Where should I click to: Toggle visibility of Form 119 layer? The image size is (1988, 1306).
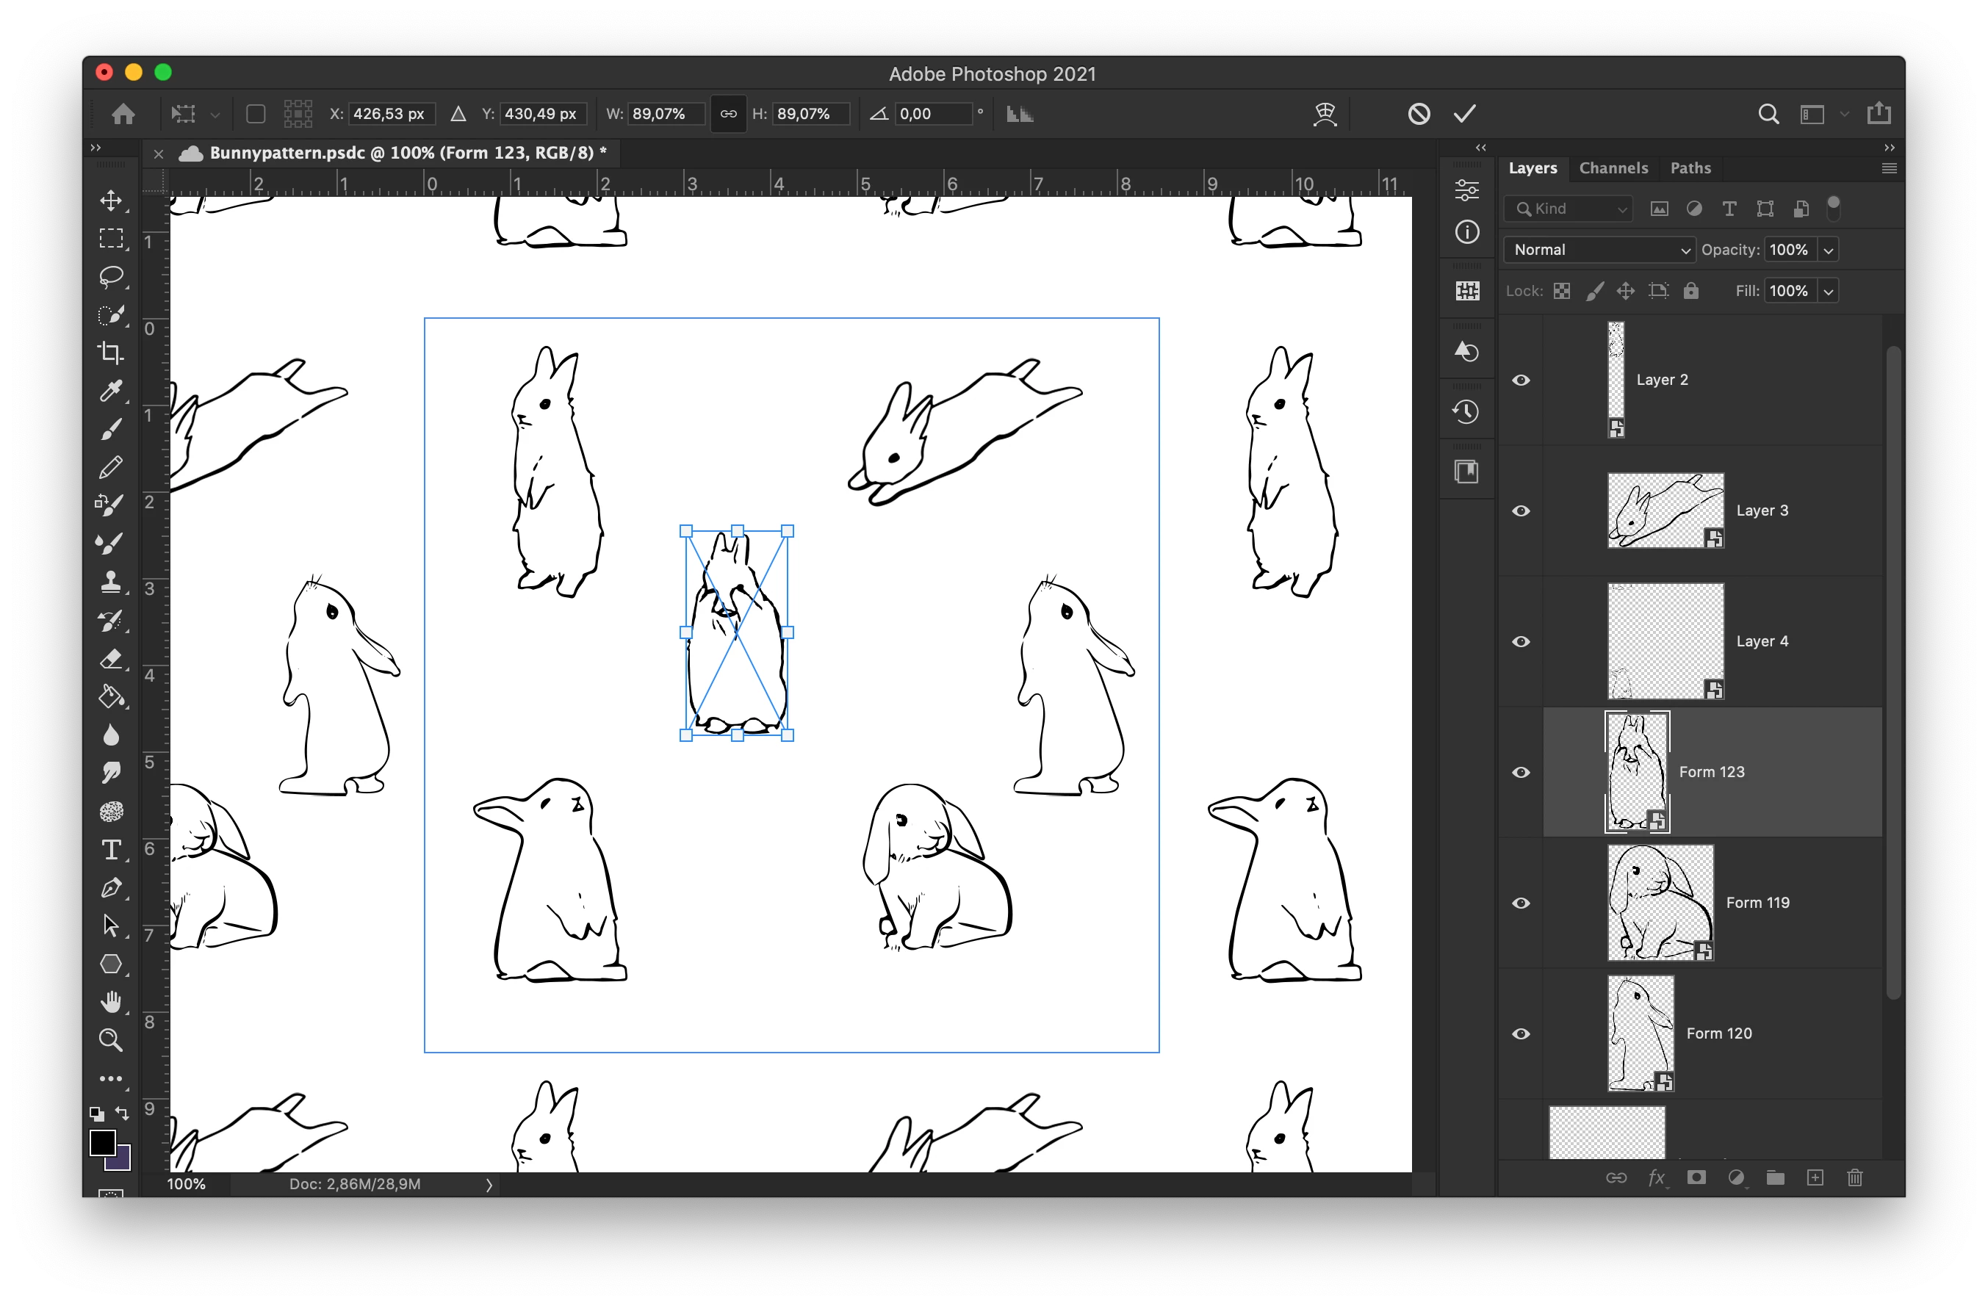click(1521, 903)
